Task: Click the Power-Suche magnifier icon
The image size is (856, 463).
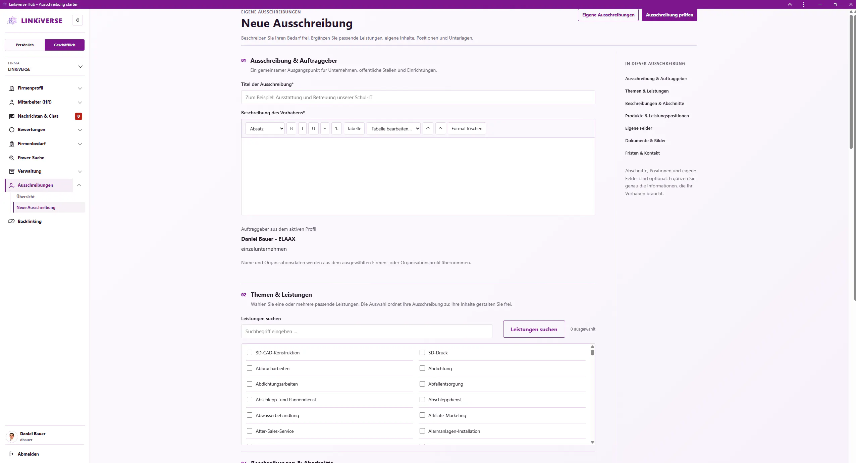Action: click(12, 158)
